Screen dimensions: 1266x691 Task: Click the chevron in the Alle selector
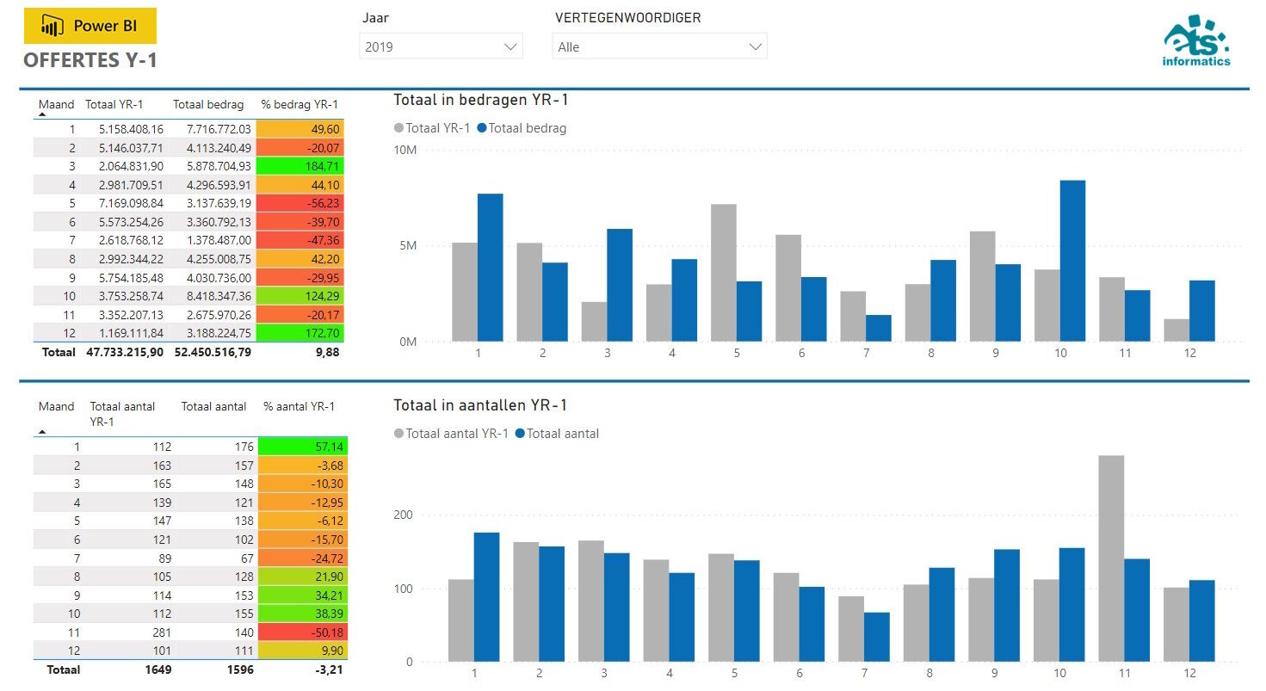point(755,46)
